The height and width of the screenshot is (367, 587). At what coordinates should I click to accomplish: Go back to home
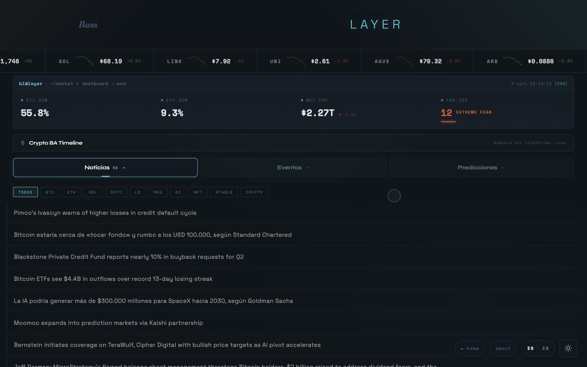click(470, 348)
